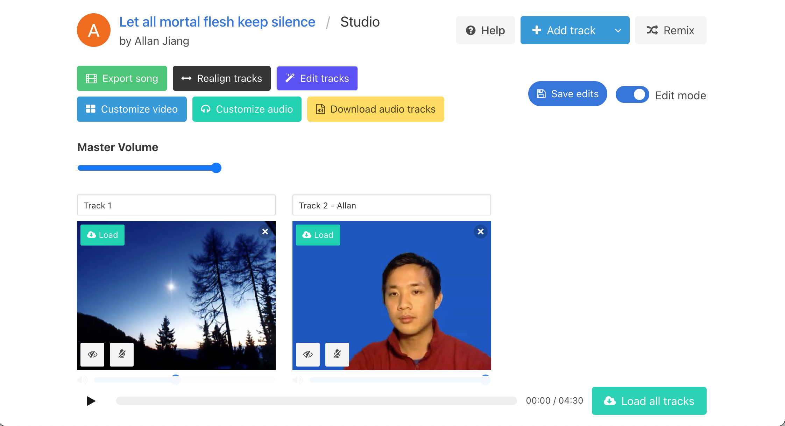The image size is (785, 426).
Task: Click the by Allan Jiang text
Action: tap(154, 41)
